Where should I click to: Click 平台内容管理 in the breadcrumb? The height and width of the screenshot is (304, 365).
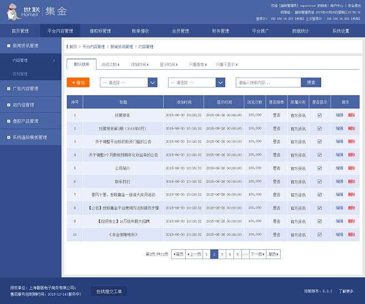click(94, 47)
